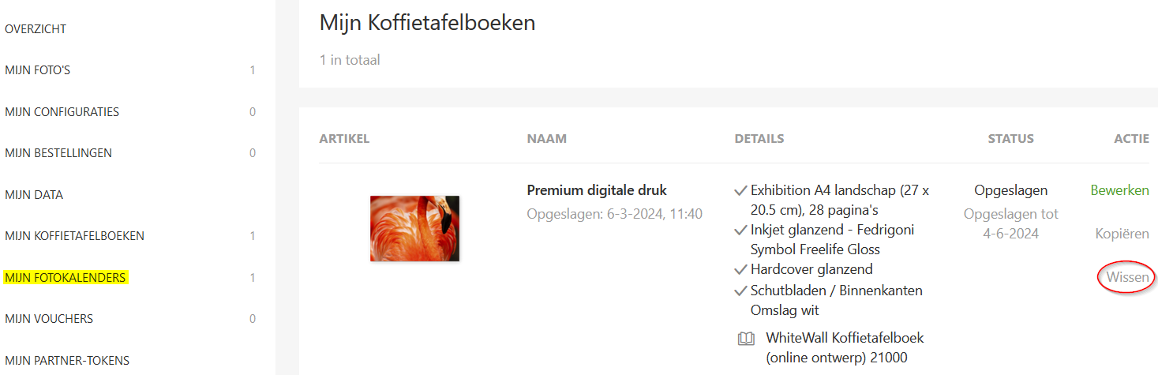The height and width of the screenshot is (375, 1158).
Task: Click the checkmark before Schutbladen / Binnenkanten
Action: click(x=740, y=291)
